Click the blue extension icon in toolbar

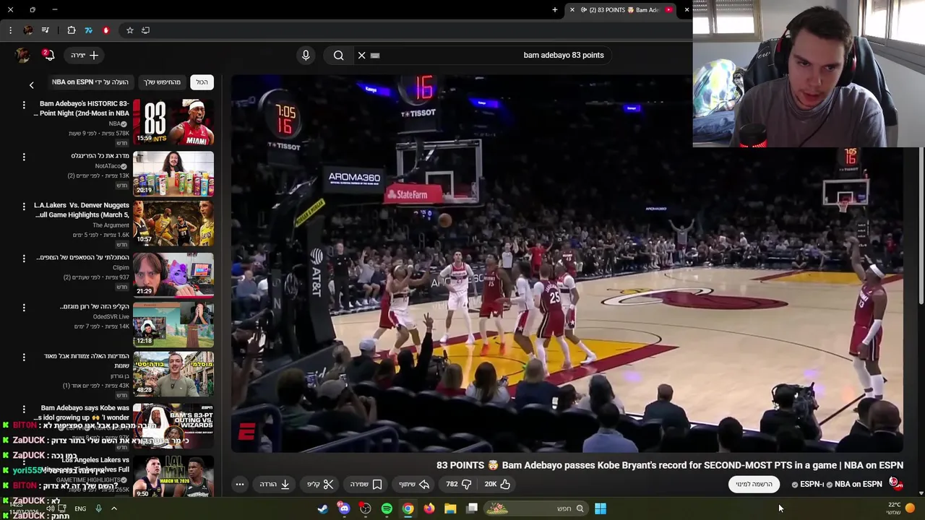pos(88,30)
